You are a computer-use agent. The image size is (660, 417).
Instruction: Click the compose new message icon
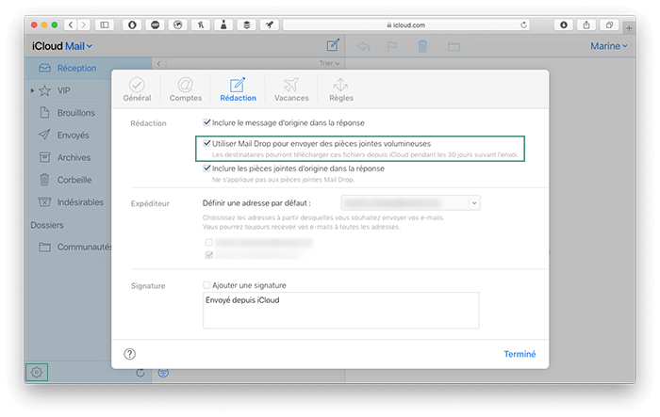[x=332, y=45]
